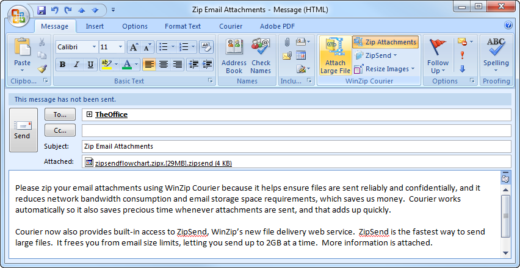Cut selection with the scissors icon

[x=42, y=42]
